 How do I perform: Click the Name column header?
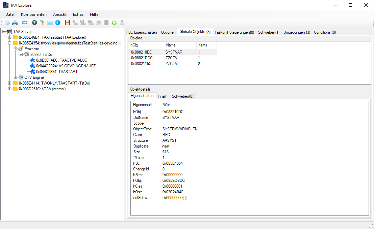coord(180,45)
